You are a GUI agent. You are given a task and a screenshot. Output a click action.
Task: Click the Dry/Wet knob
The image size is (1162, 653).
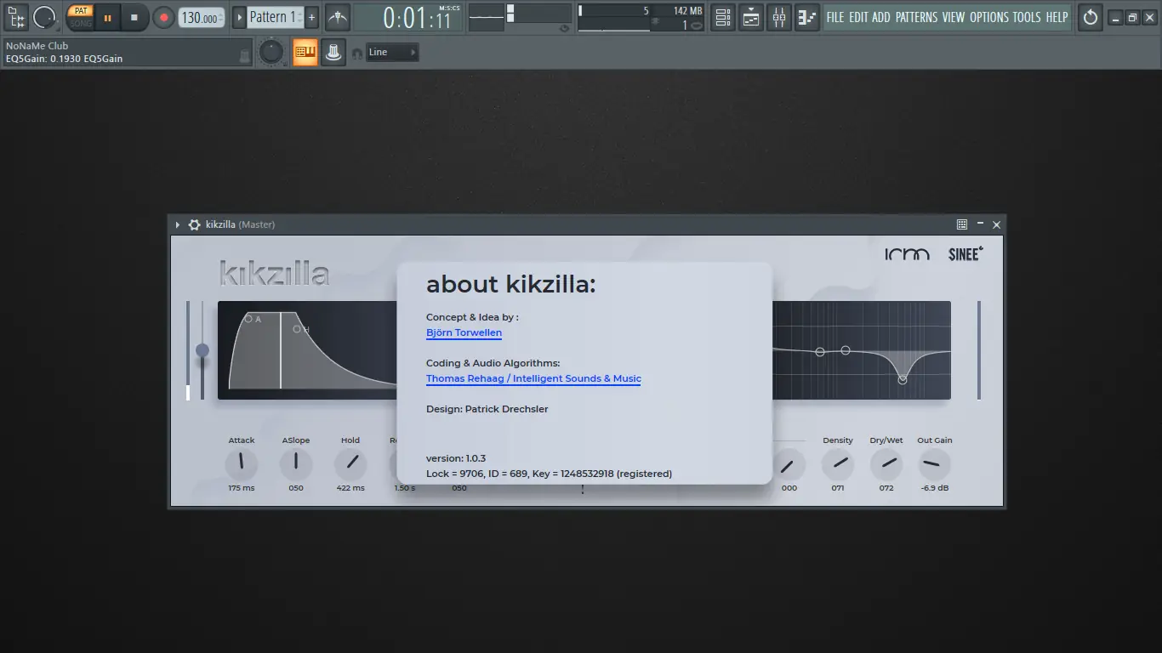coord(886,464)
